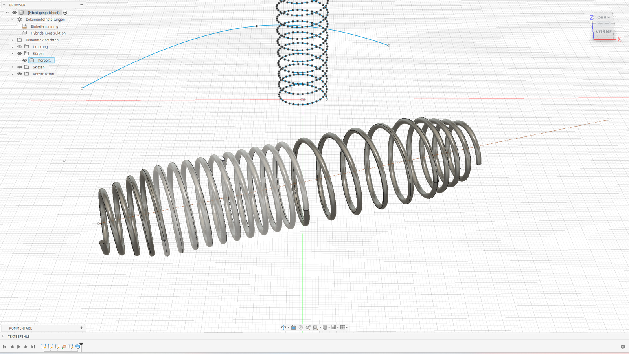The width and height of the screenshot is (629, 354).
Task: Expand the Skizzen folder
Action: pyautogui.click(x=13, y=67)
